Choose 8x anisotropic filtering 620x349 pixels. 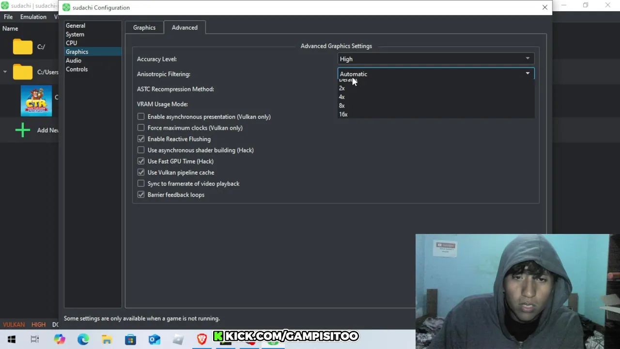(436, 106)
